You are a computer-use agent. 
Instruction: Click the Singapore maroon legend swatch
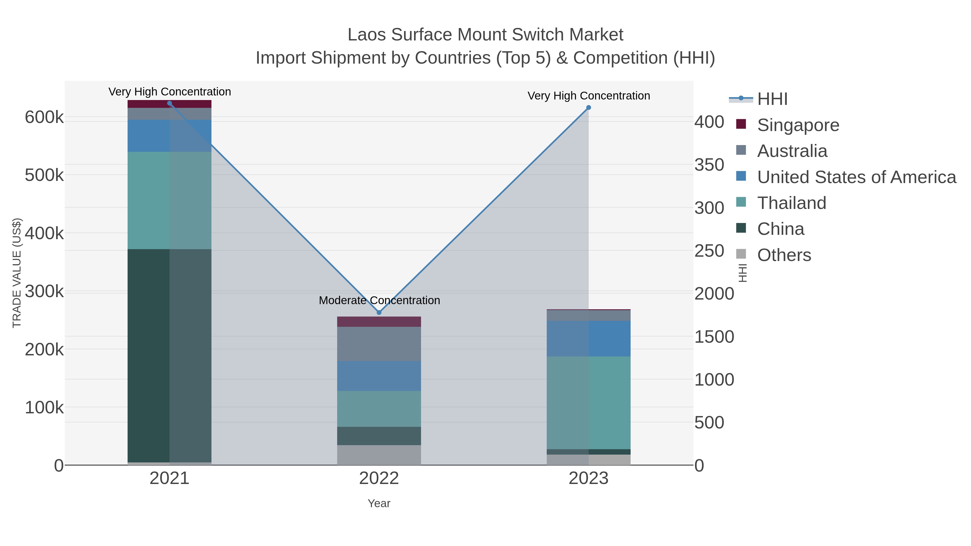click(741, 124)
